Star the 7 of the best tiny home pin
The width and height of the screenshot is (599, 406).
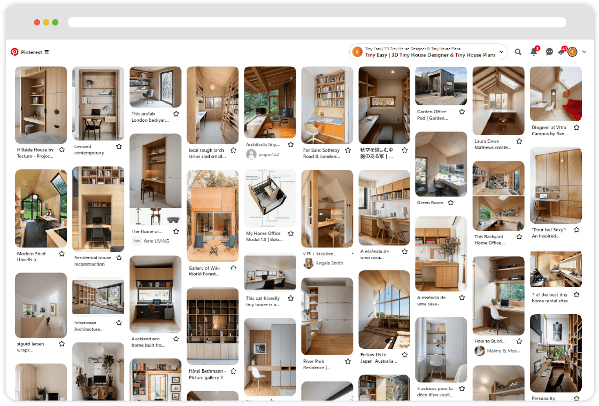click(x=577, y=294)
